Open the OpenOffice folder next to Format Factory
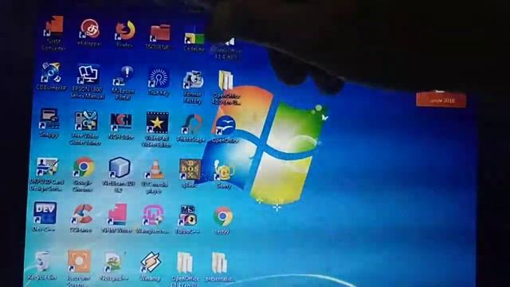The image size is (510, 287). click(226, 81)
